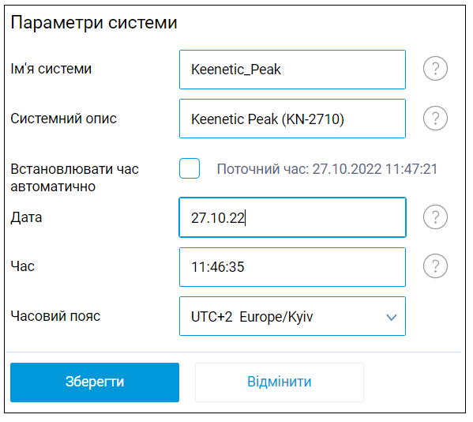Click the Системний опис label
The width and height of the screenshot is (473, 422).
tap(63, 119)
